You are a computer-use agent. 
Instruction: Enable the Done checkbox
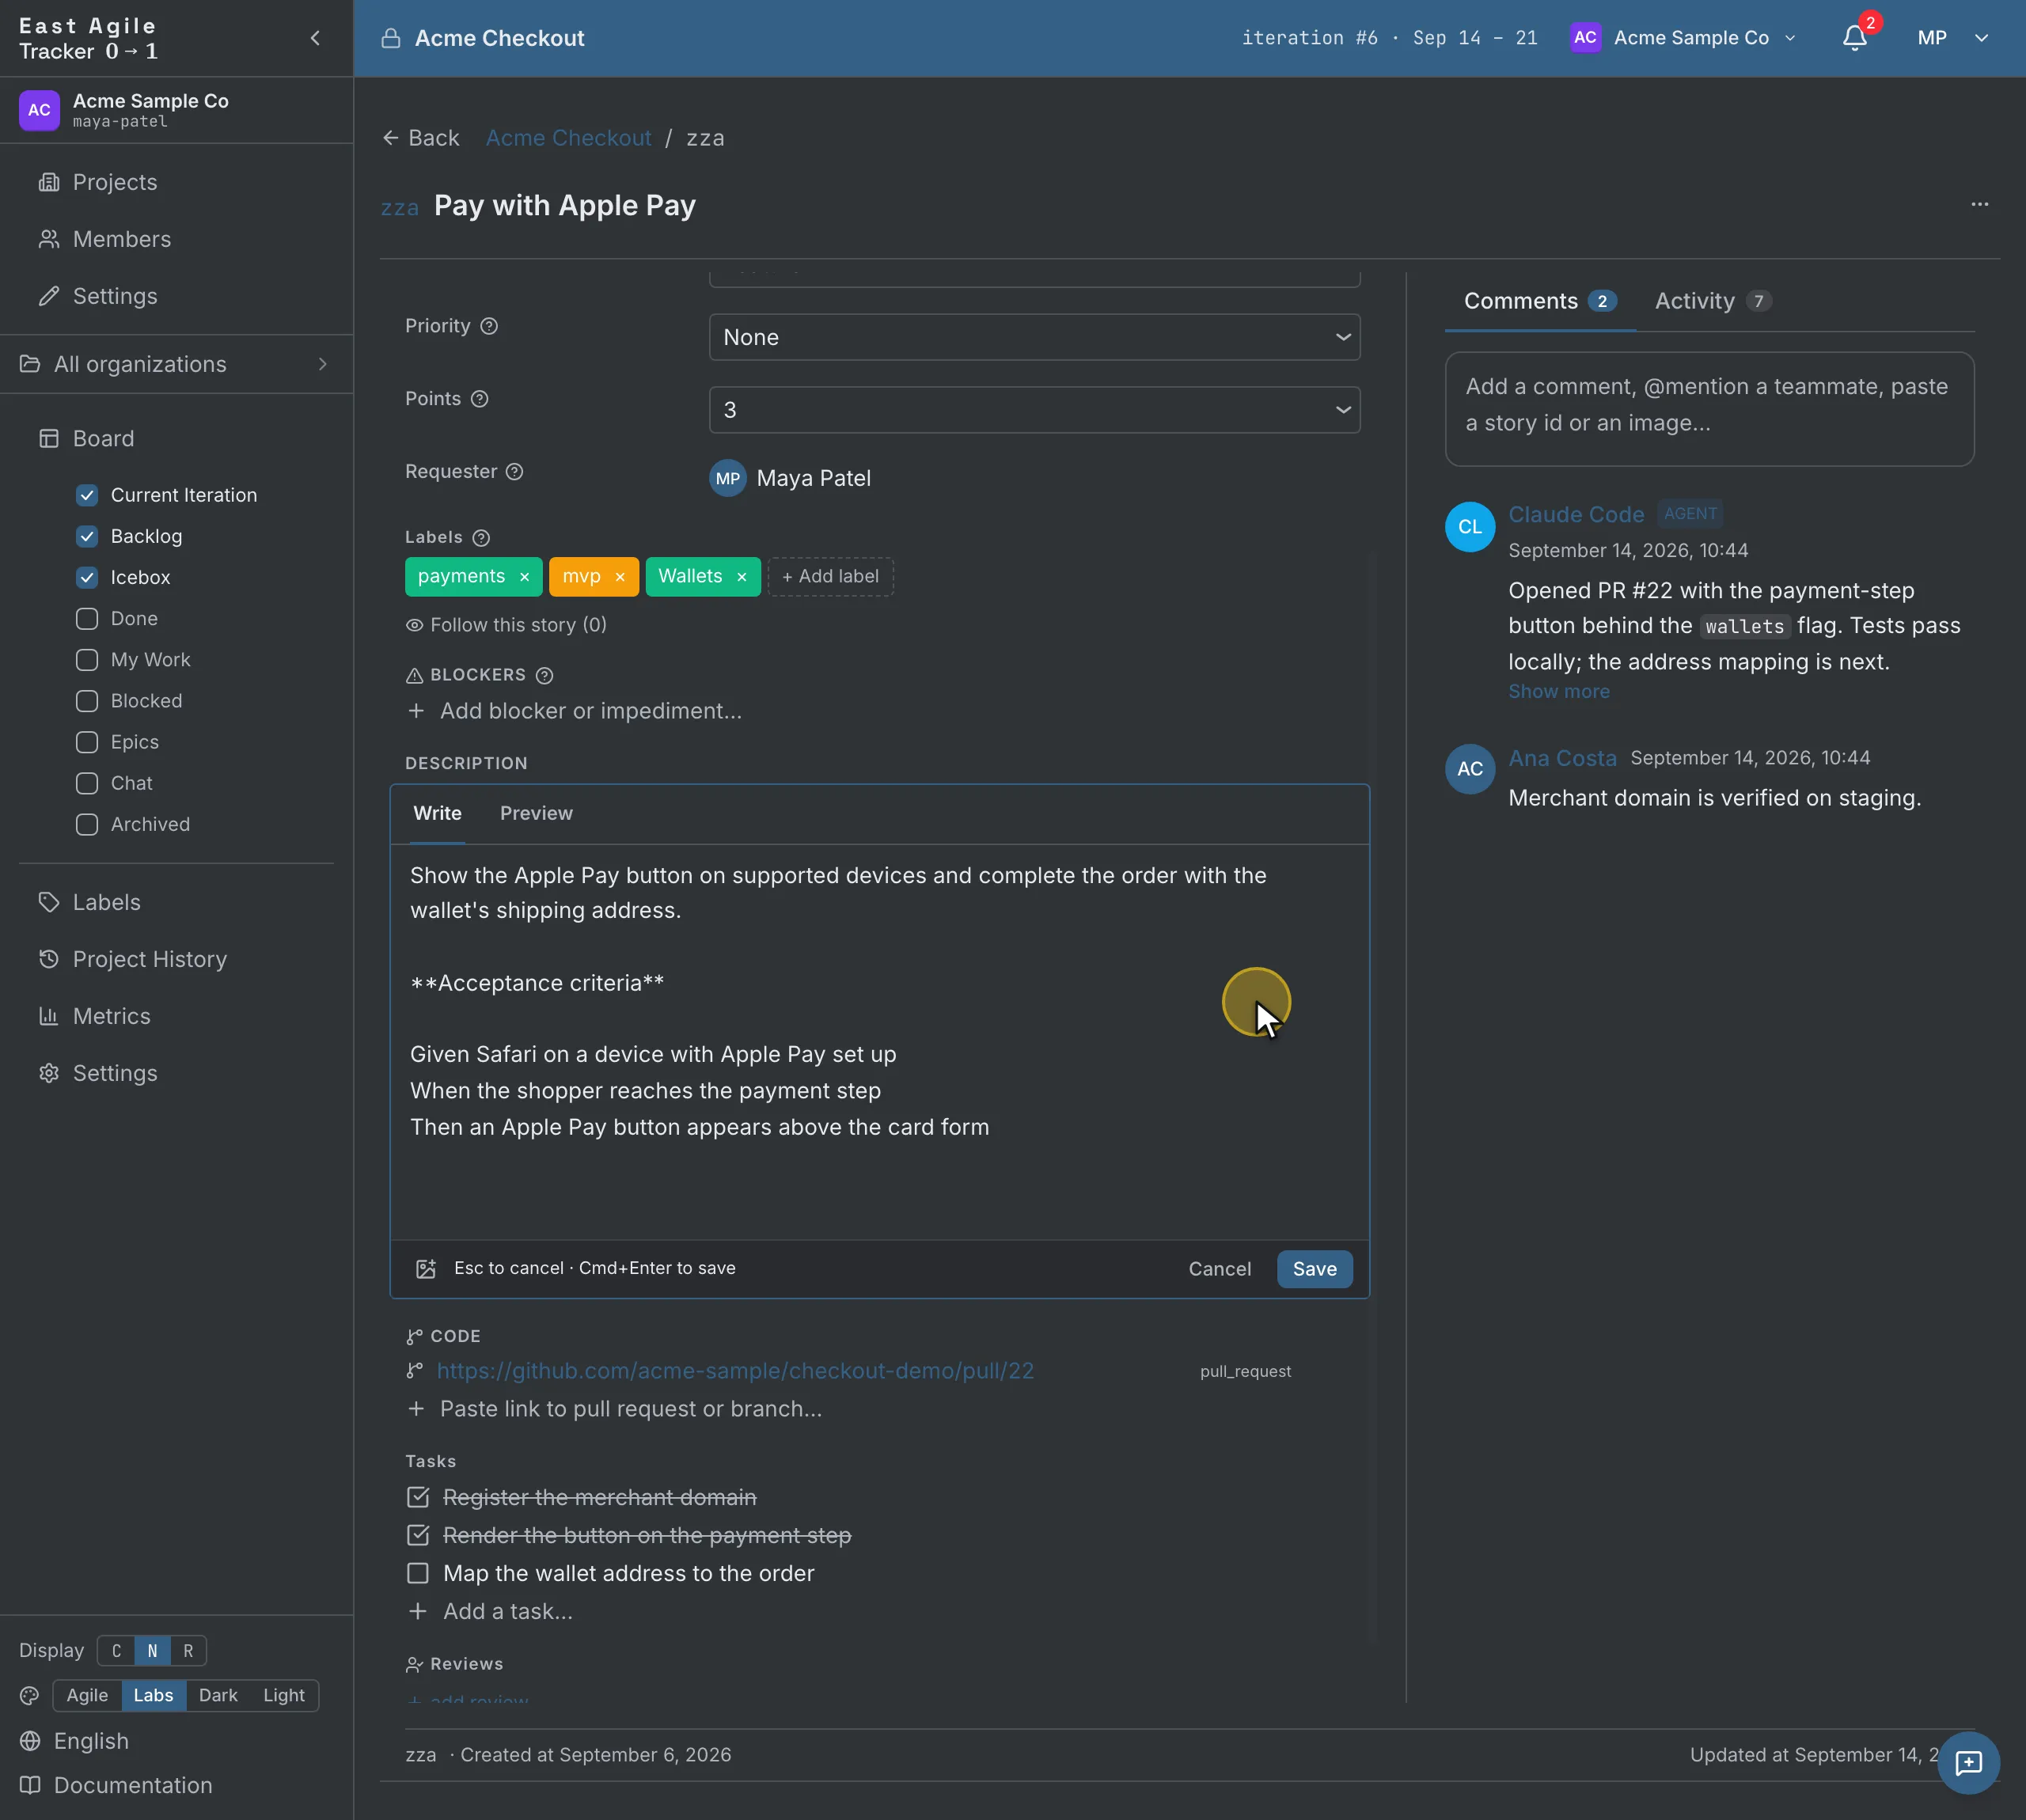[x=87, y=619]
